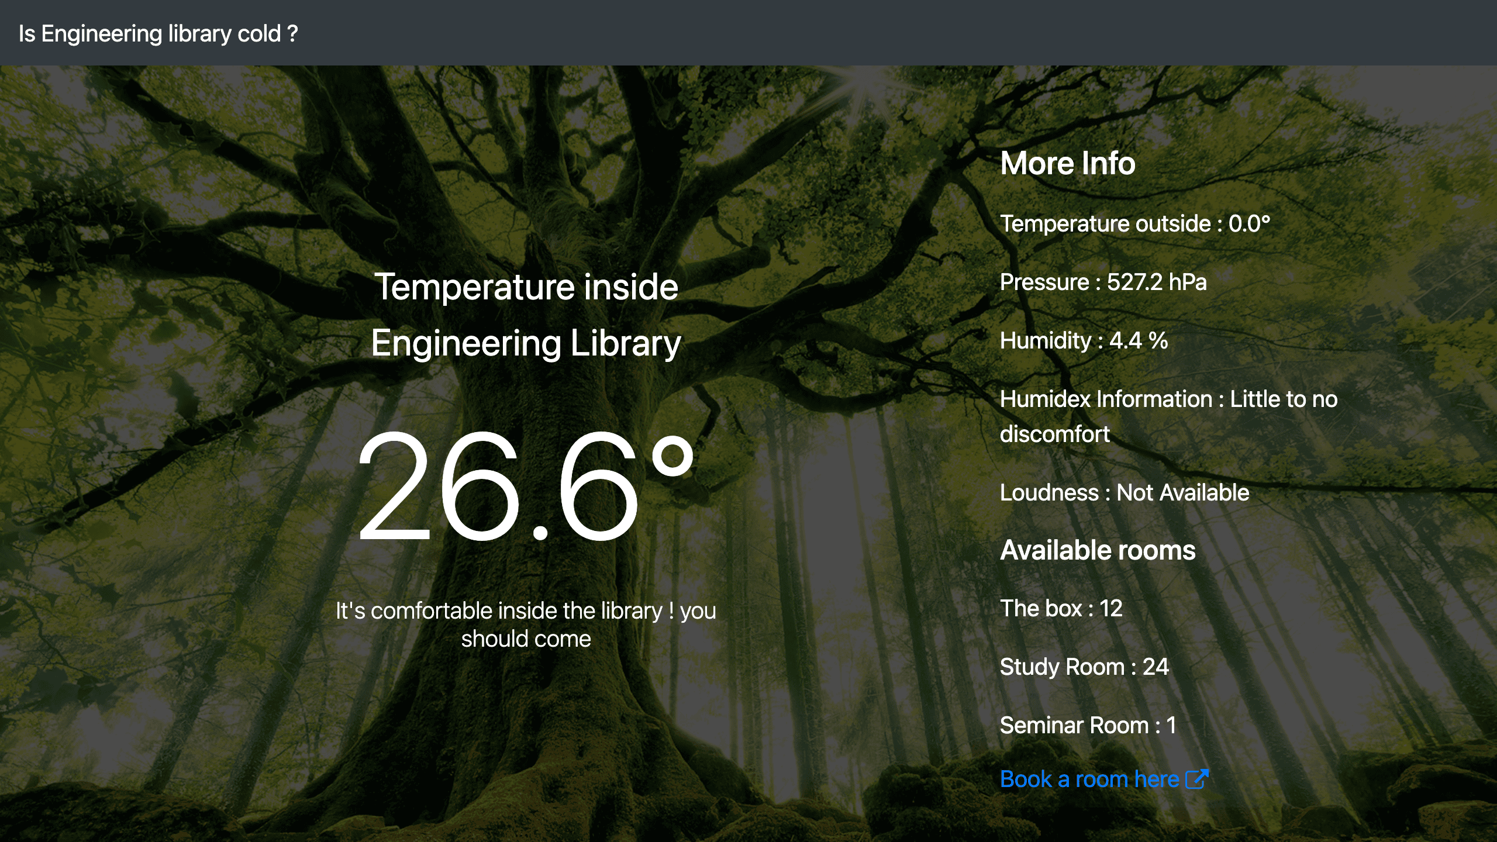Click 'Temperature inside Engineering Library' heading
1497x842 pixels.
[526, 315]
